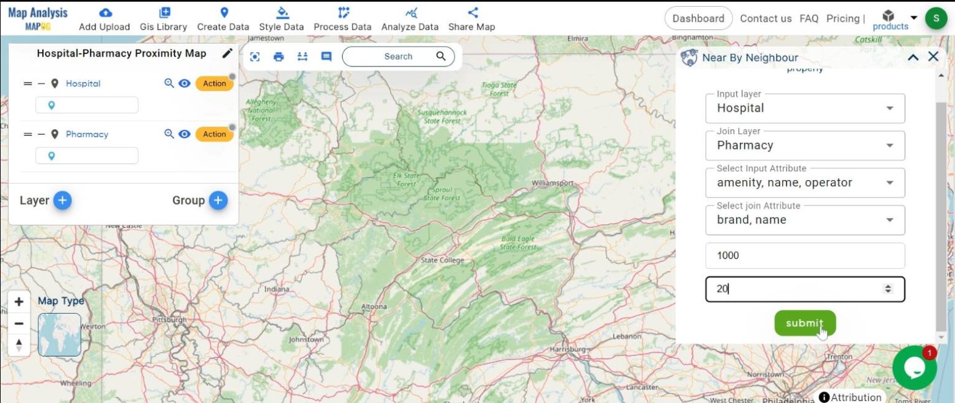Zoom to the Pharmacy layer

point(169,134)
